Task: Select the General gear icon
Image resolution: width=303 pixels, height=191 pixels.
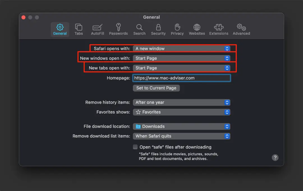Action: click(x=60, y=27)
